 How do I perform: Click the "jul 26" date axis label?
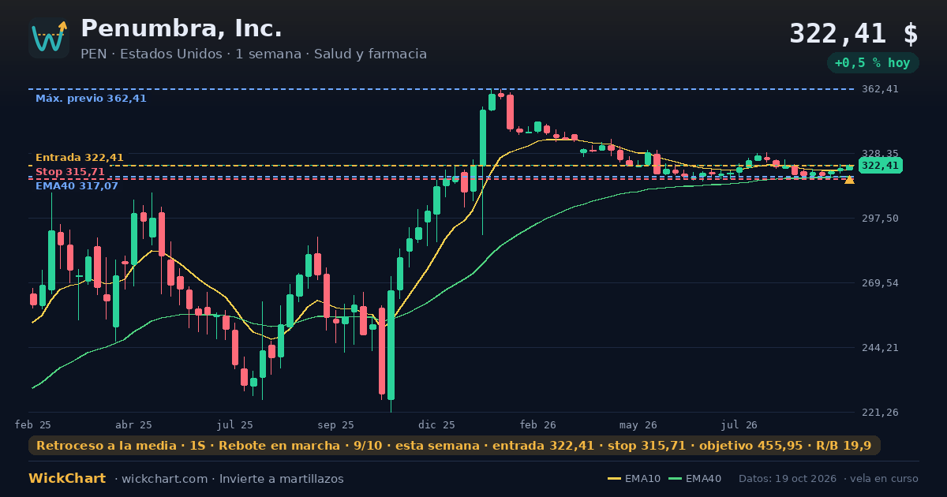[739, 424]
